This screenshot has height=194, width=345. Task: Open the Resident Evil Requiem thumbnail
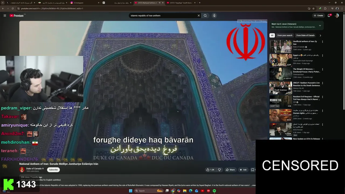coord(281,101)
